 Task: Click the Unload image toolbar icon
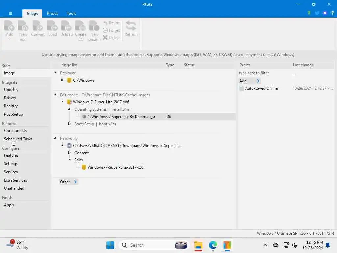(66, 28)
